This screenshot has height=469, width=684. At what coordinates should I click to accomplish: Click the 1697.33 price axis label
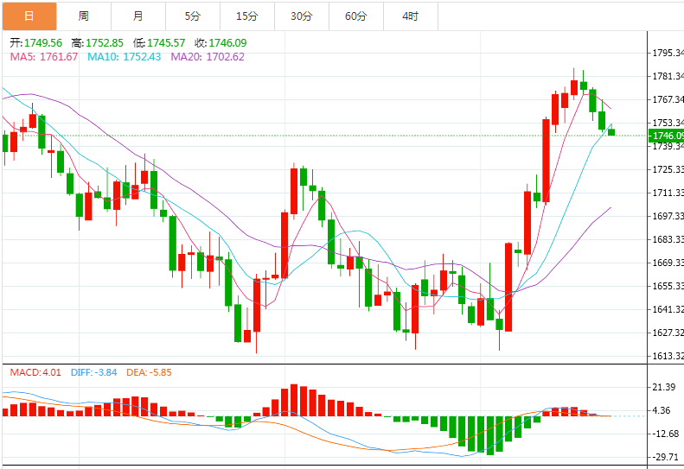click(668, 216)
